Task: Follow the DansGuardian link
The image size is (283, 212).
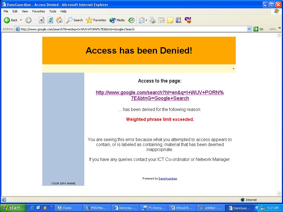Action: (168, 179)
